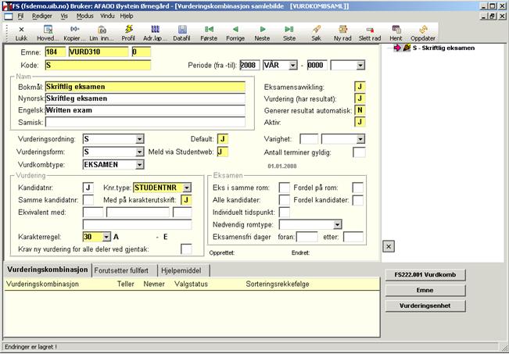Open the Knr.type STUDENTNR dropdown

[x=187, y=188]
